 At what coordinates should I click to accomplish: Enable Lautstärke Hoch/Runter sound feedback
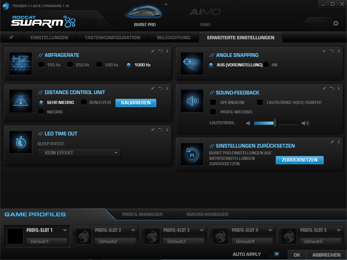tap(260, 102)
